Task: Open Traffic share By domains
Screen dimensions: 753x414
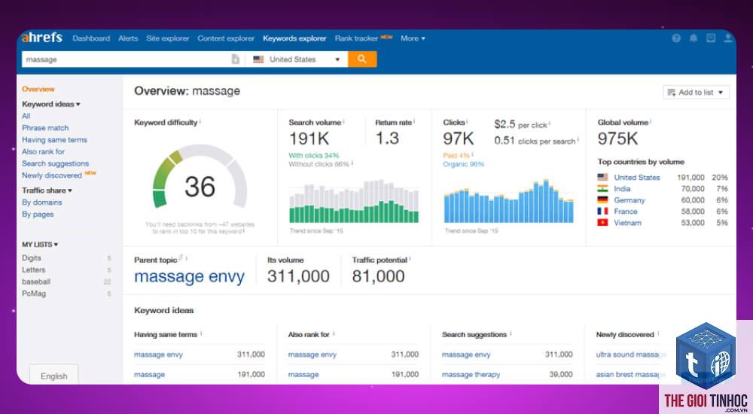Action: click(41, 202)
